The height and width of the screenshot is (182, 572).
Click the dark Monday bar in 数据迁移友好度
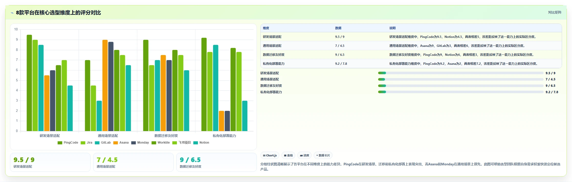169,96
